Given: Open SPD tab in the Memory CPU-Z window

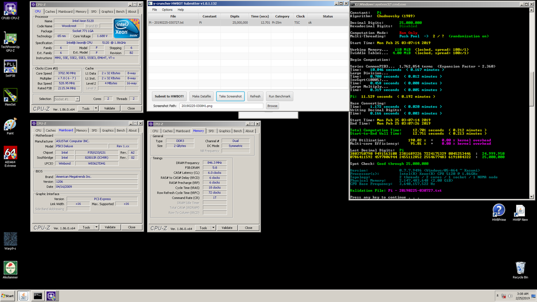Looking at the screenshot, I should coord(211,131).
